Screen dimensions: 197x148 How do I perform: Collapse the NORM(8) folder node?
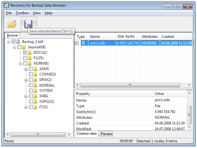pos(20,63)
